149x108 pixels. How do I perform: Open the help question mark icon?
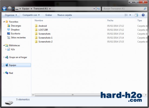click(x=143, y=15)
